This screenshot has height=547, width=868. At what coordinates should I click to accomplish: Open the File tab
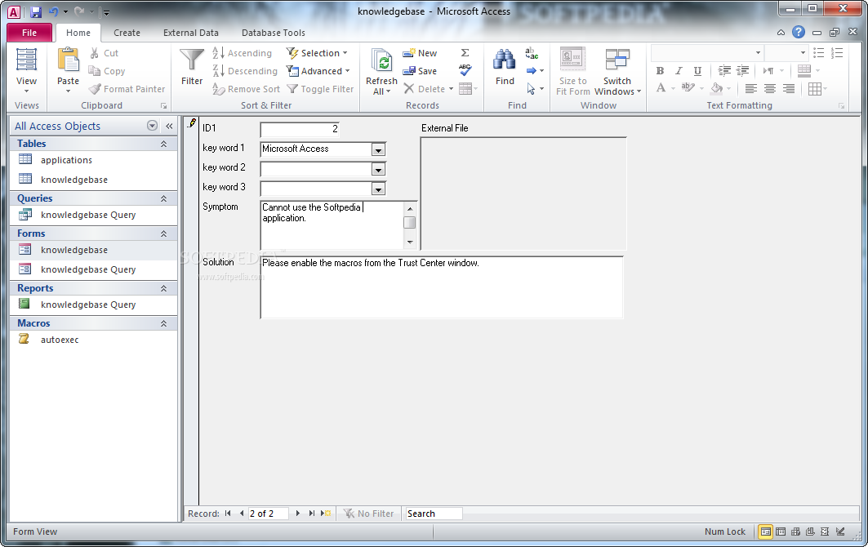click(x=29, y=33)
